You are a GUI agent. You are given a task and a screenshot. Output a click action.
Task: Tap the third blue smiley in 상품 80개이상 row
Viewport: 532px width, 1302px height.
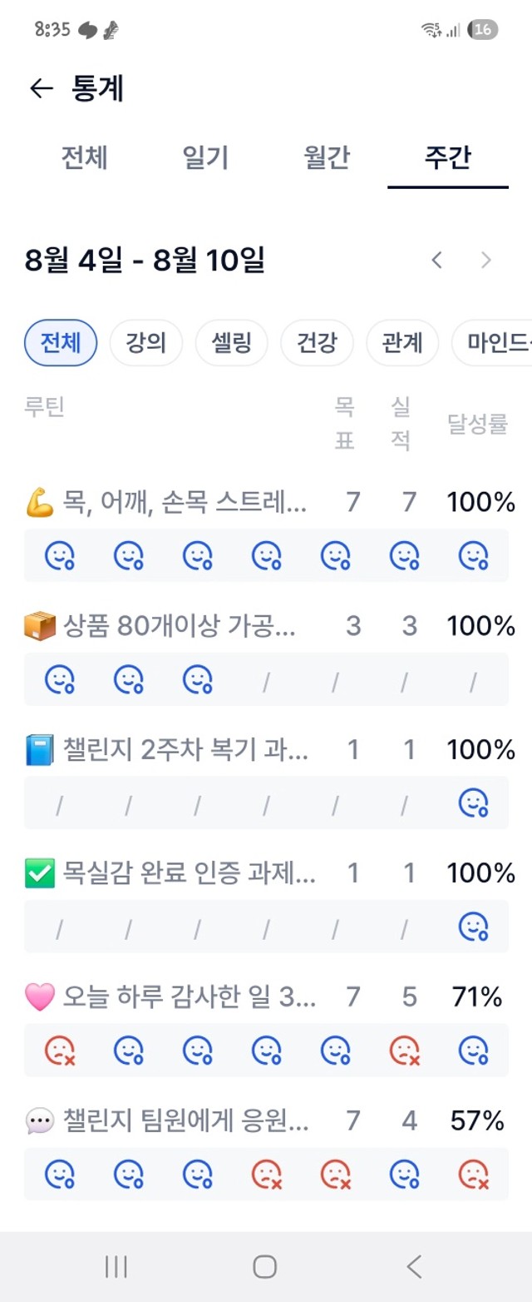197,679
